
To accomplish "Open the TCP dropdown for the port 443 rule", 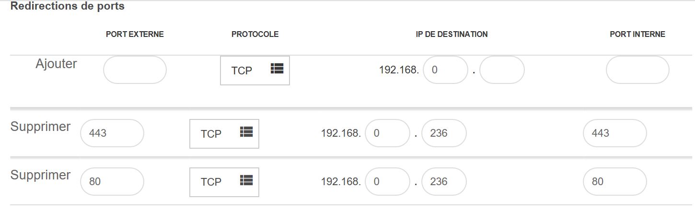I will click(x=224, y=134).
